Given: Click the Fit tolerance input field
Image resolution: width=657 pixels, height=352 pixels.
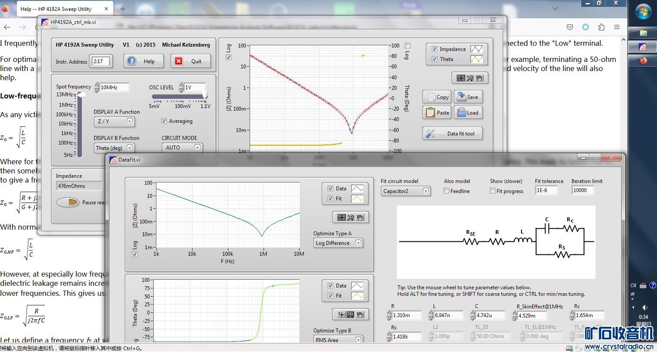Looking at the screenshot, I should click(x=546, y=190).
